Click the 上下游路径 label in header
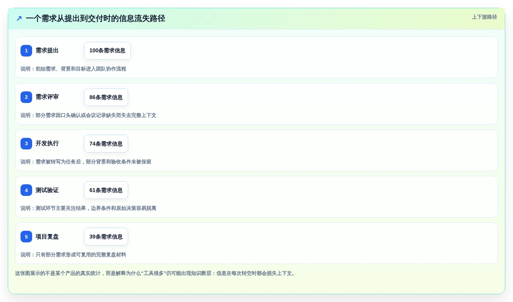Viewport: 513px width, 302px height. pyautogui.click(x=484, y=17)
